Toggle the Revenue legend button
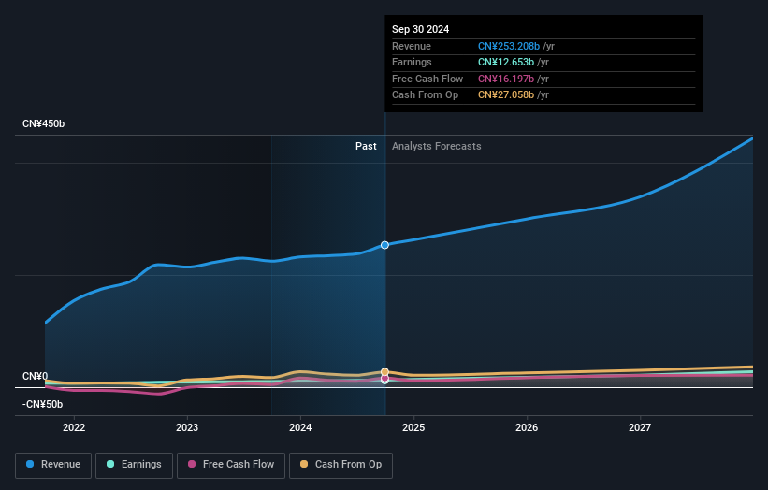The height and width of the screenshot is (490, 768). click(x=53, y=465)
